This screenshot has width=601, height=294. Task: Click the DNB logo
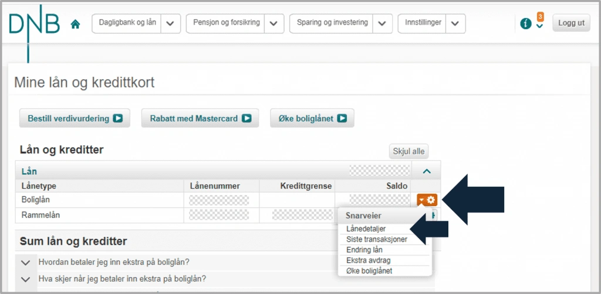pos(35,23)
